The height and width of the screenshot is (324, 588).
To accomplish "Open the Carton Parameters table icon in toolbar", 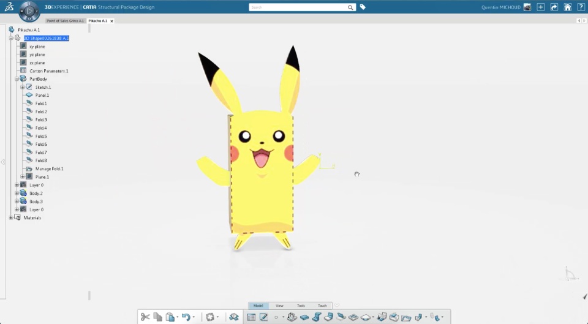I will coord(252,317).
